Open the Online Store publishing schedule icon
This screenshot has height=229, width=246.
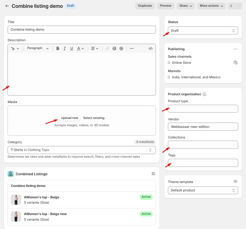point(235,63)
